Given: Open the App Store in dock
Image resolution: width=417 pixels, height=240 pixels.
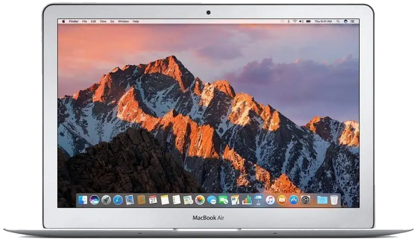Looking at the screenshot, I should tap(293, 200).
